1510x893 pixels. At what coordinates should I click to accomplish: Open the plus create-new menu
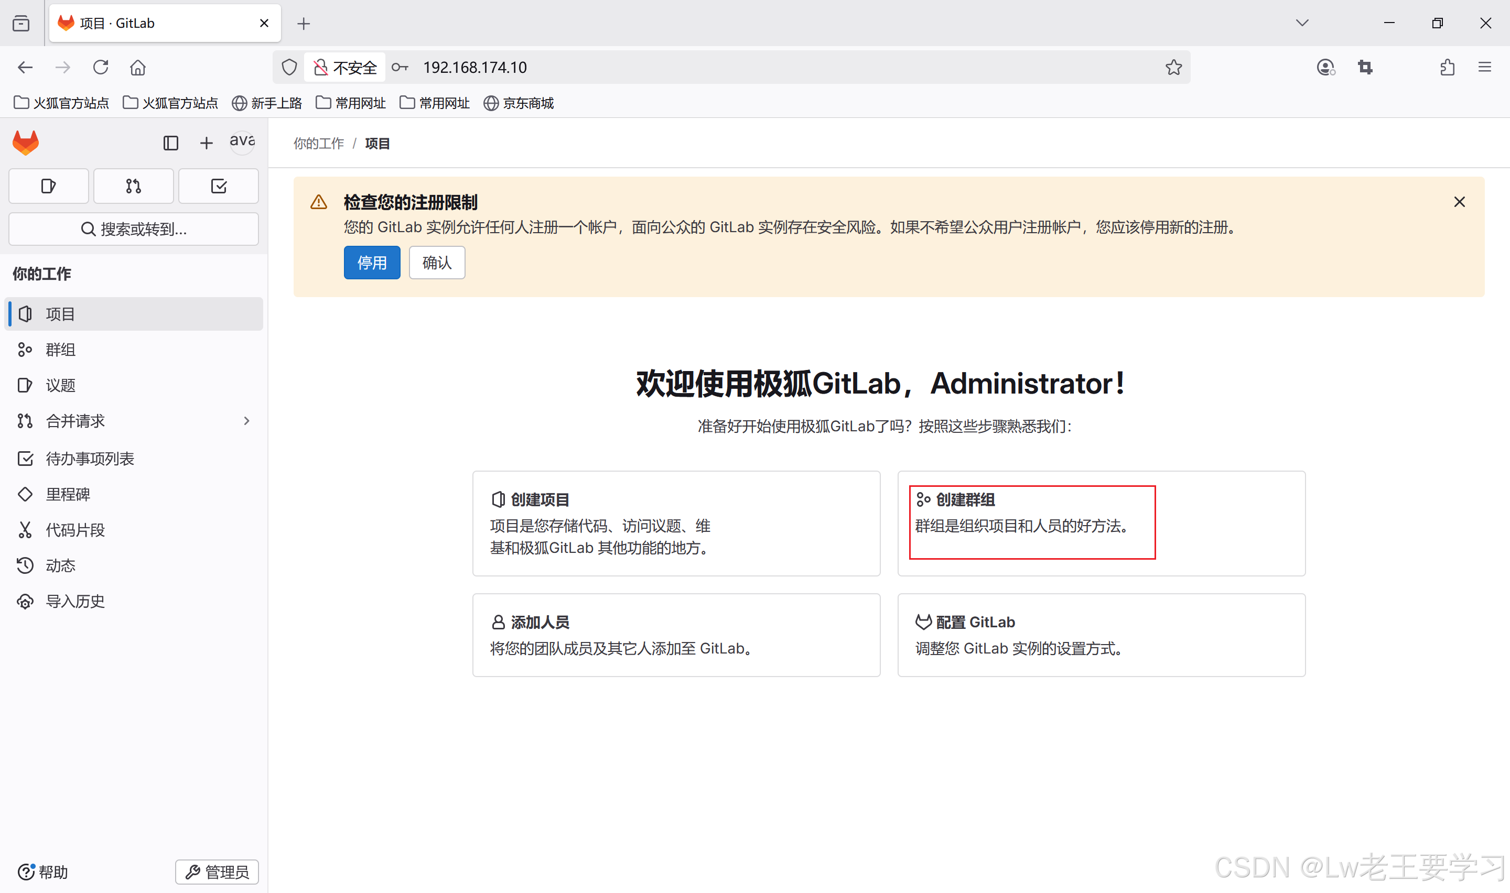207,143
